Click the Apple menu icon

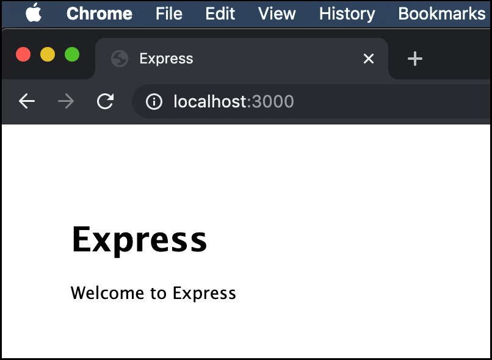click(x=33, y=13)
